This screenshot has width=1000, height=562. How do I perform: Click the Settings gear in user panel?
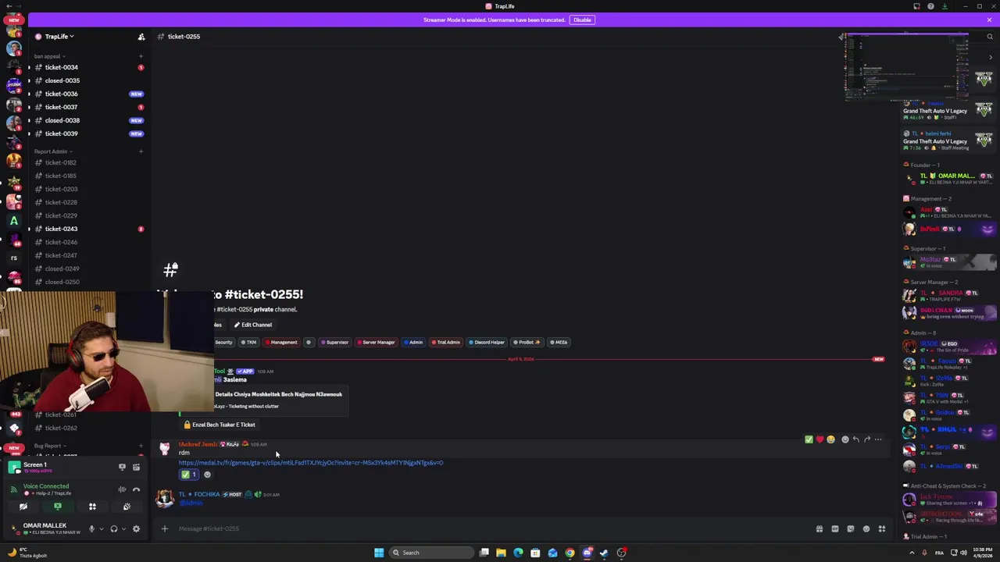[x=136, y=529]
